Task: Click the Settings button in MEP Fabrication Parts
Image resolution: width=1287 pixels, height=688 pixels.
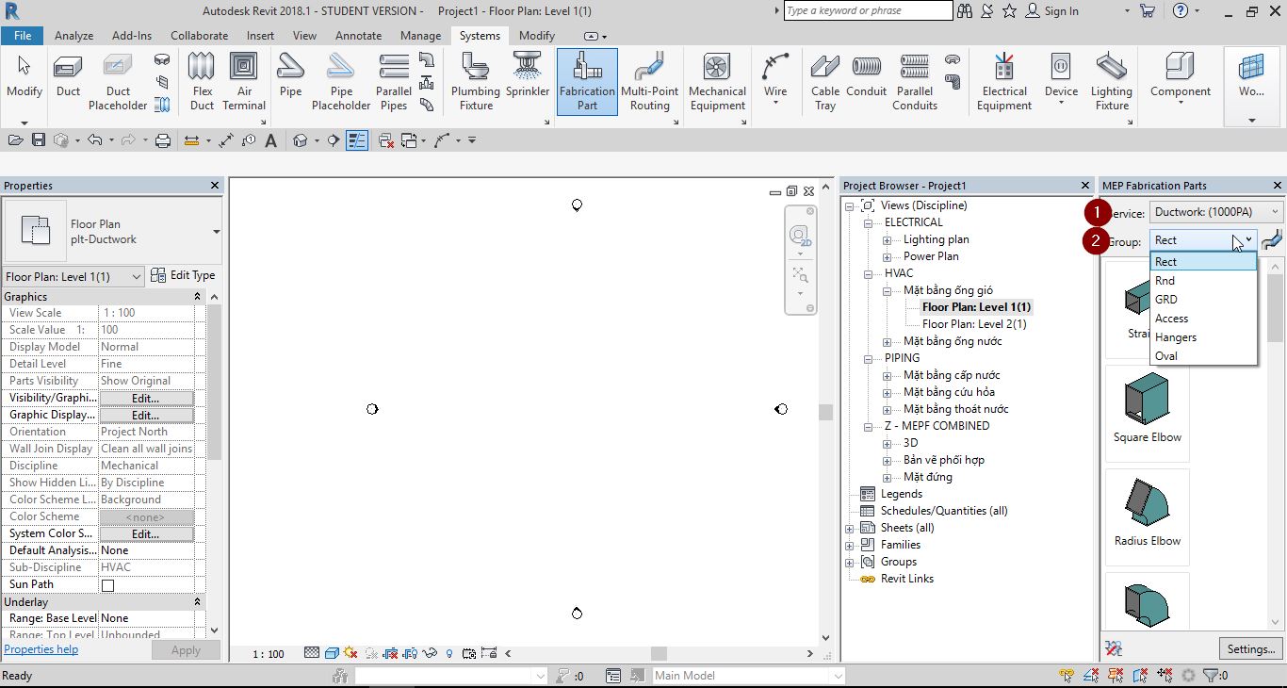Action: click(x=1251, y=648)
